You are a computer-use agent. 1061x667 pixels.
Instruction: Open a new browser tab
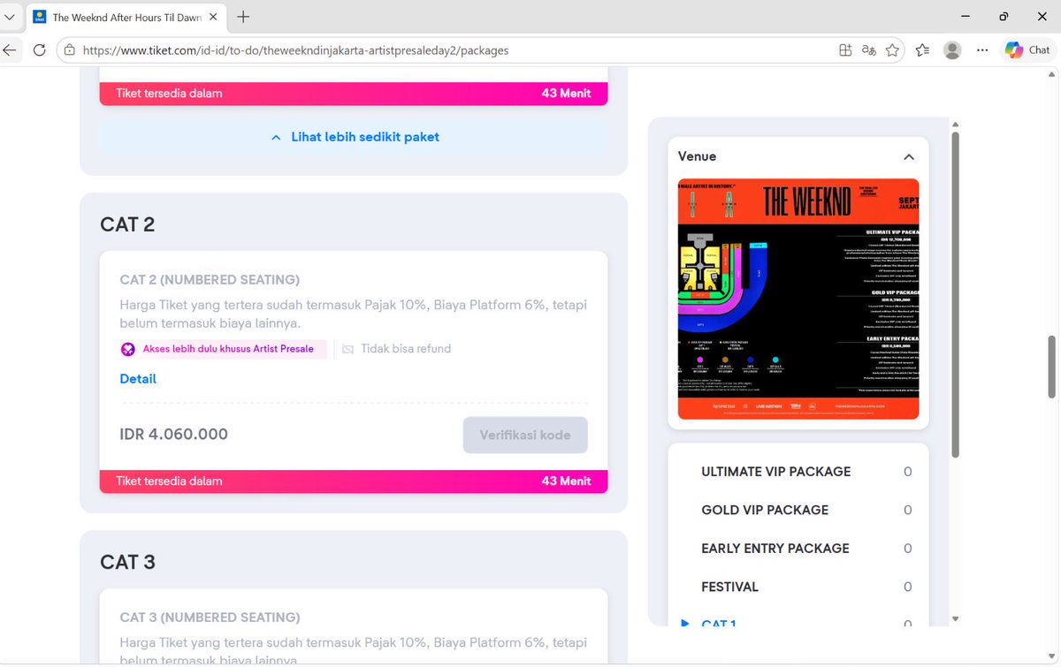point(243,17)
